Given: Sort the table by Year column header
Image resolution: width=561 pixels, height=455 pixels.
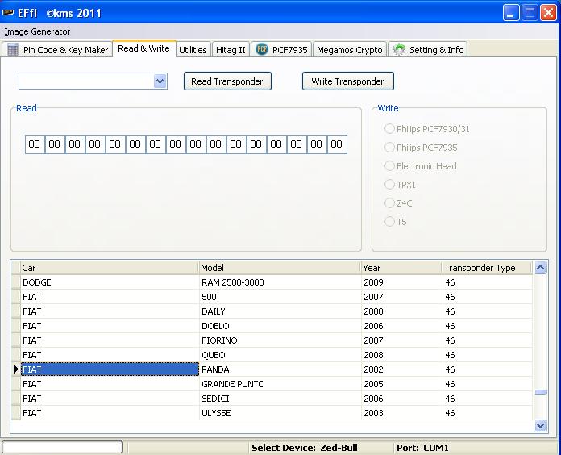Looking at the screenshot, I should (x=401, y=268).
